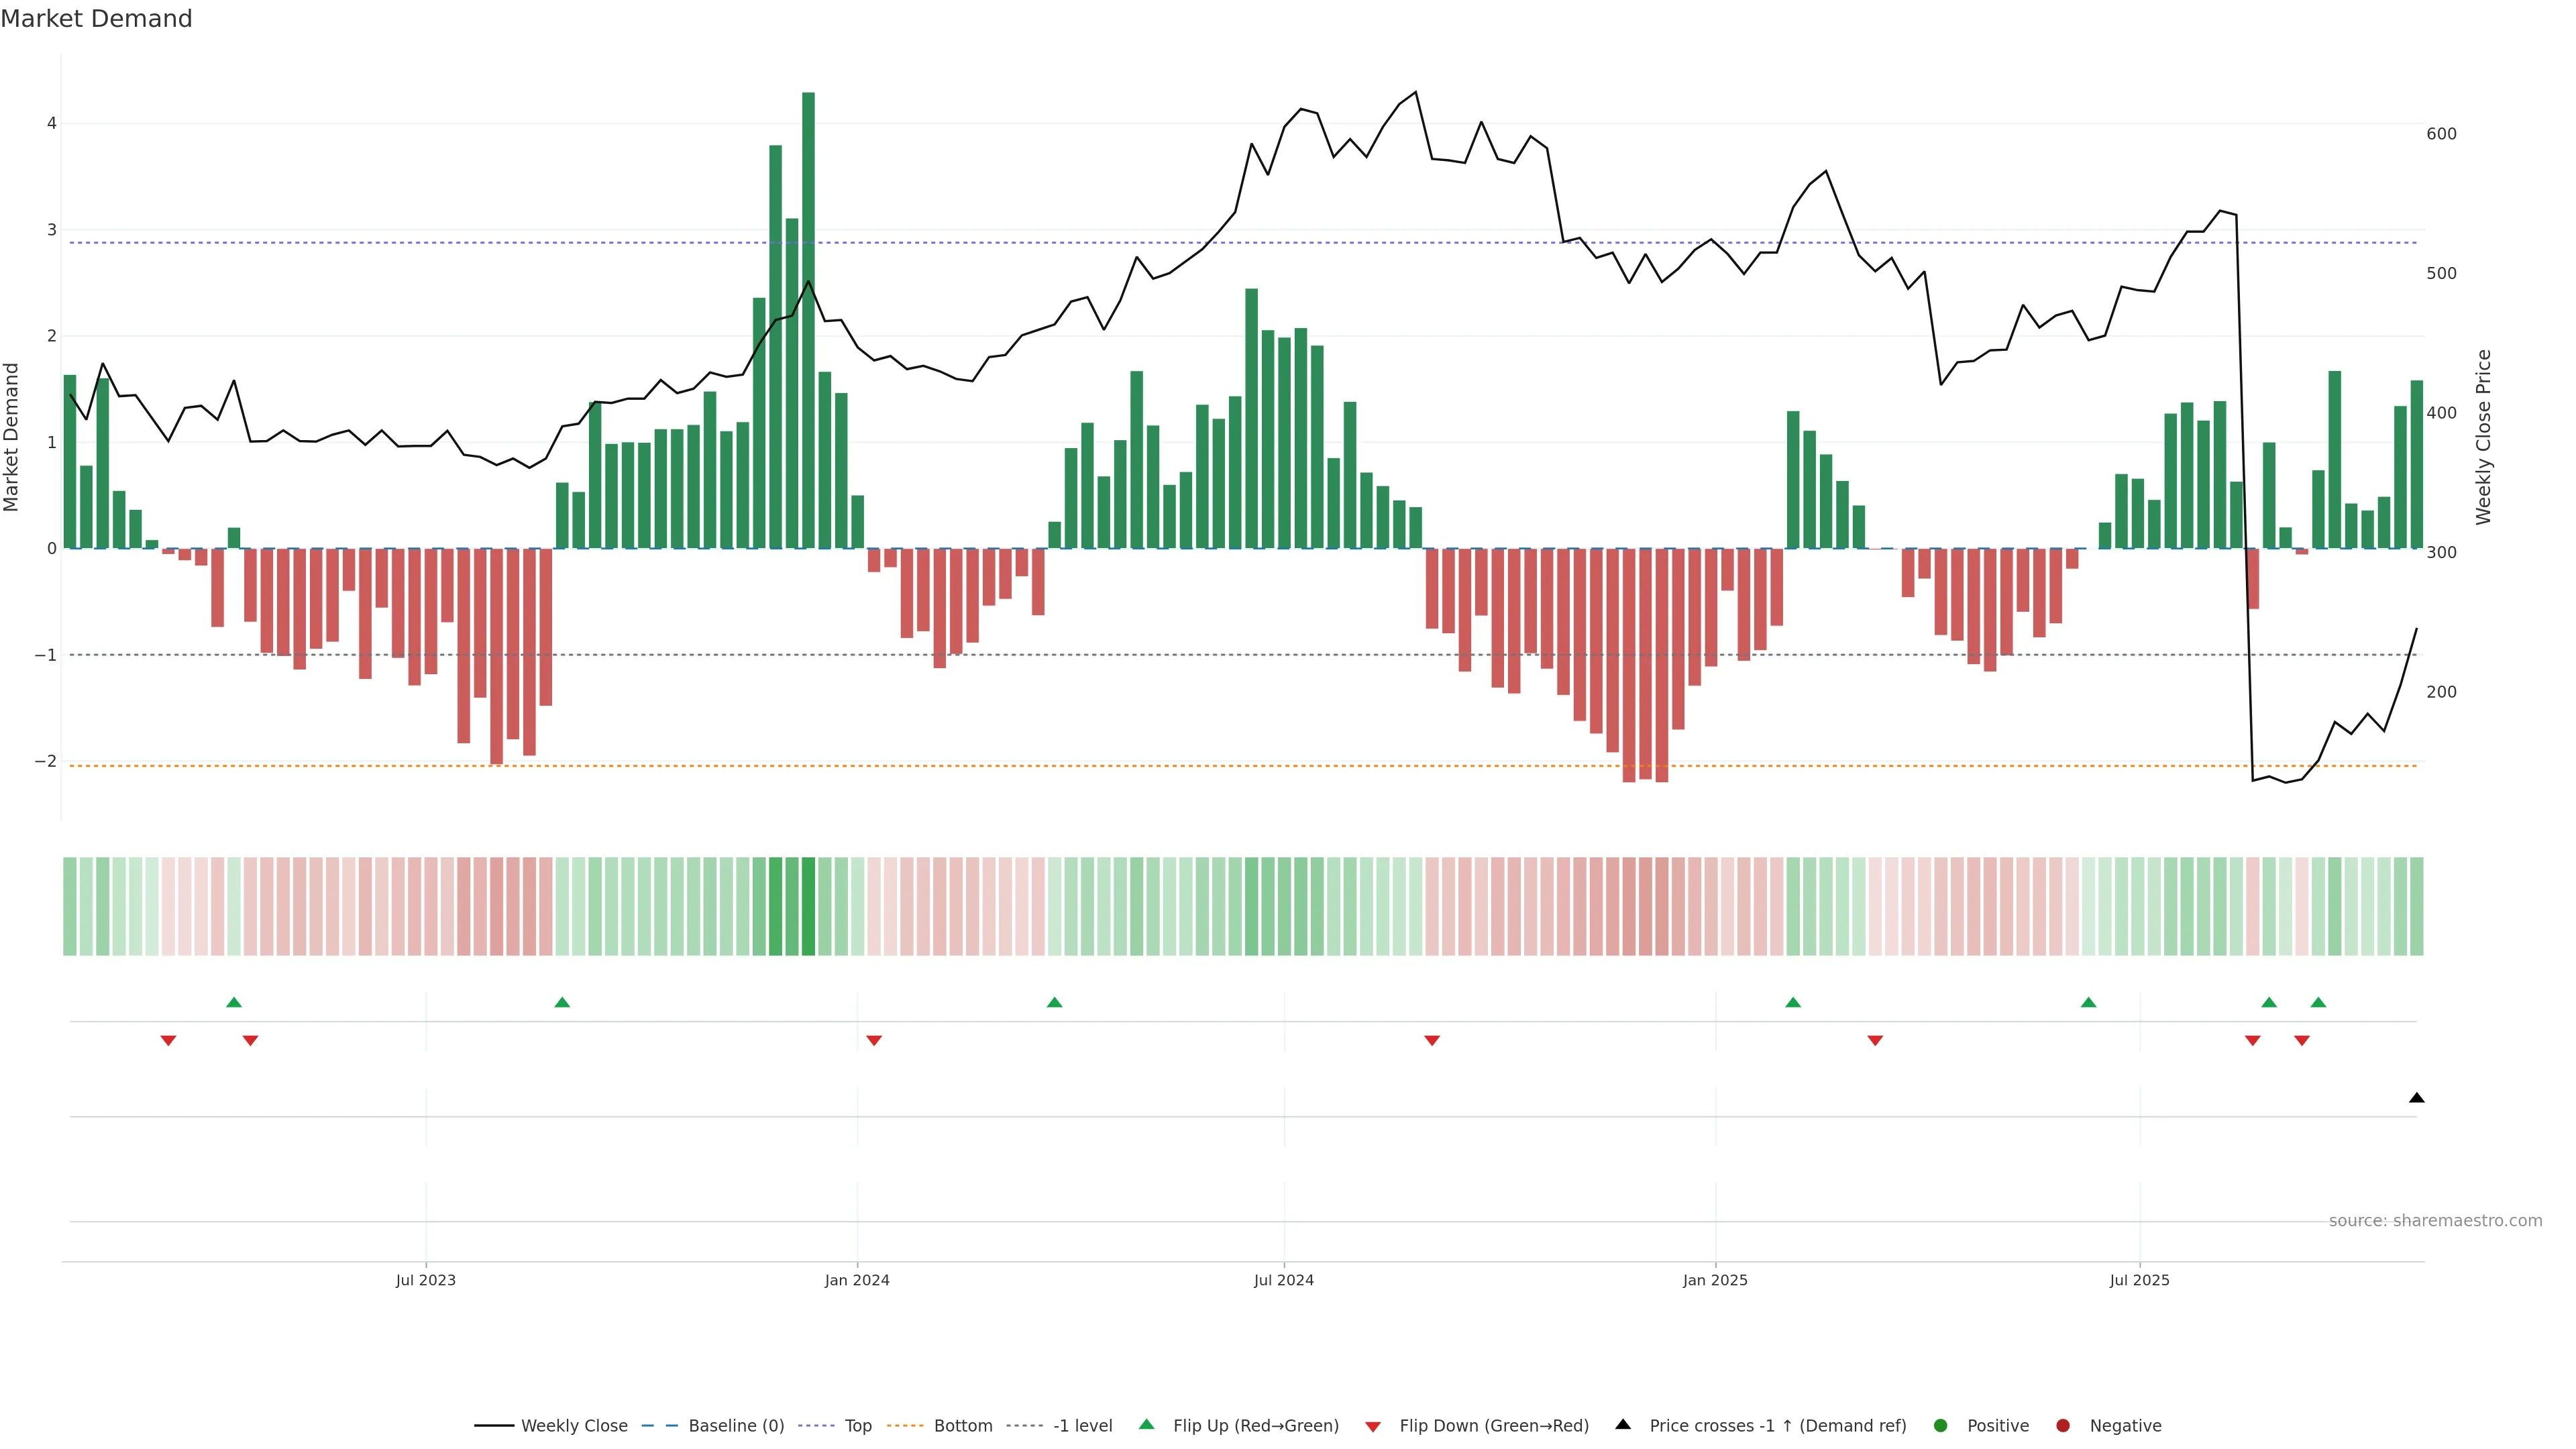Click the green Positive legend dot
This screenshot has width=2576, height=1449.
click(x=1941, y=1426)
